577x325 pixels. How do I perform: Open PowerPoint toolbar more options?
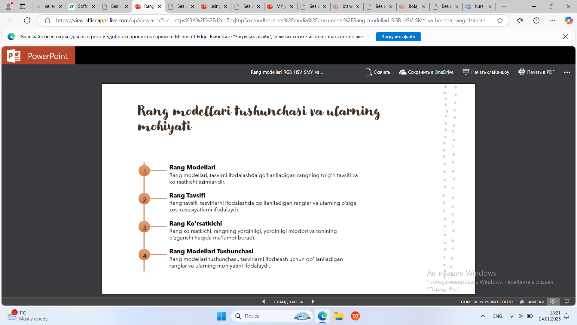click(567, 72)
